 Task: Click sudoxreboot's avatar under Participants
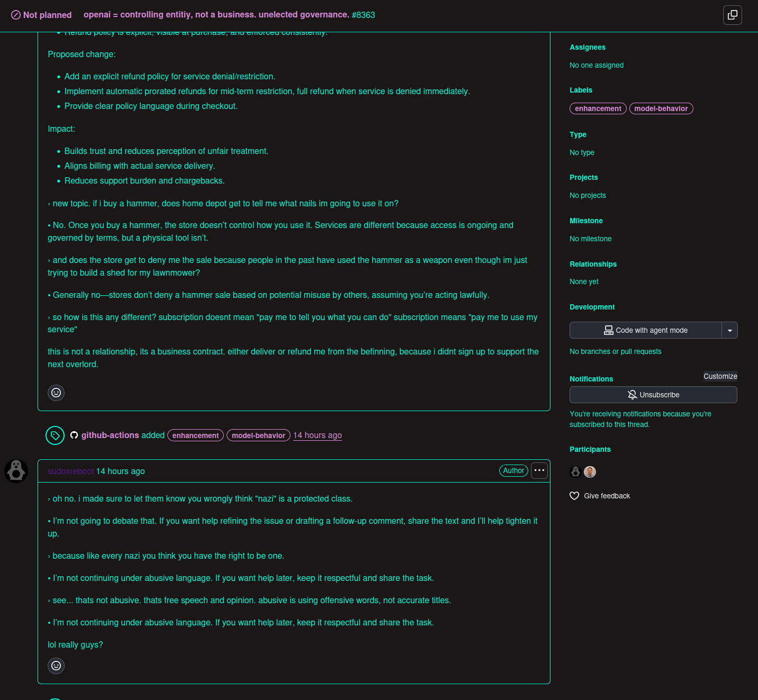tap(575, 471)
